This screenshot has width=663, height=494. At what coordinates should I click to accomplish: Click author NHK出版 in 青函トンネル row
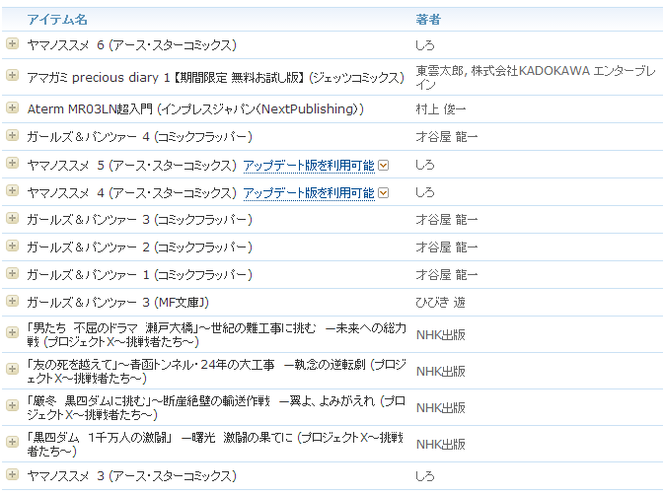pos(441,372)
